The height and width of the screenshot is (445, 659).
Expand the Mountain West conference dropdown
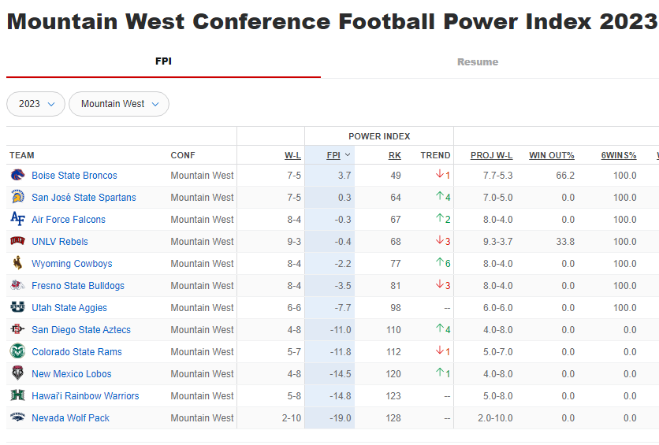(119, 104)
